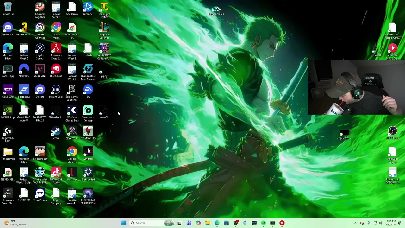The height and width of the screenshot is (228, 405).
Task: Open Thunderstore Mod Manager shortcut
Action: pyautogui.click(x=88, y=72)
